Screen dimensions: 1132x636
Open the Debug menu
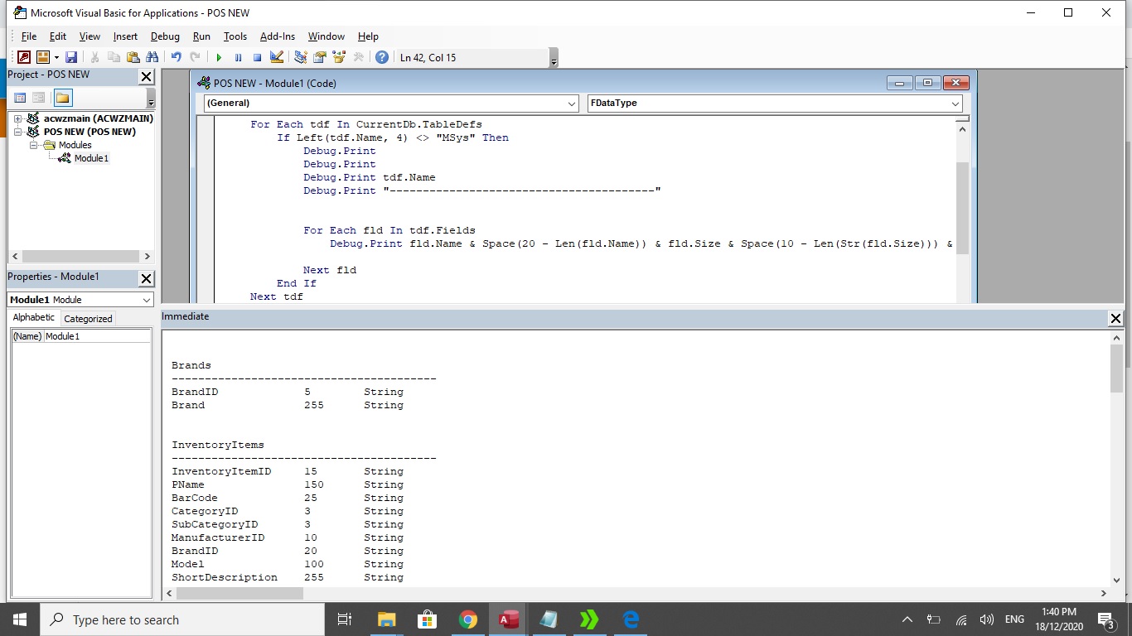[165, 36]
